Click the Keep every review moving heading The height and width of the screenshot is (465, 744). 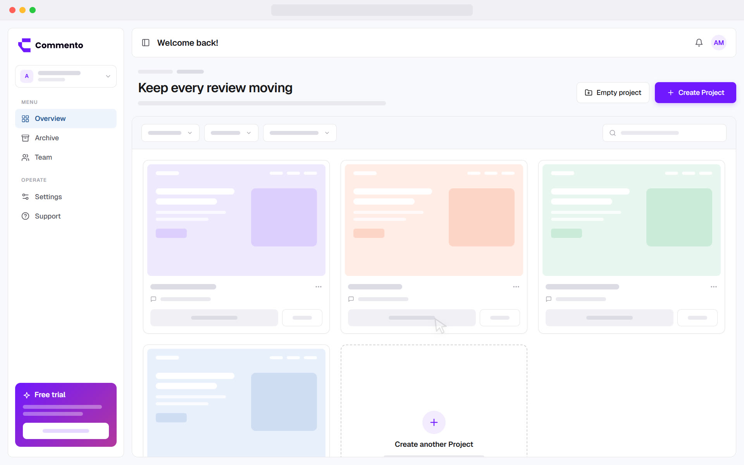[x=215, y=88]
